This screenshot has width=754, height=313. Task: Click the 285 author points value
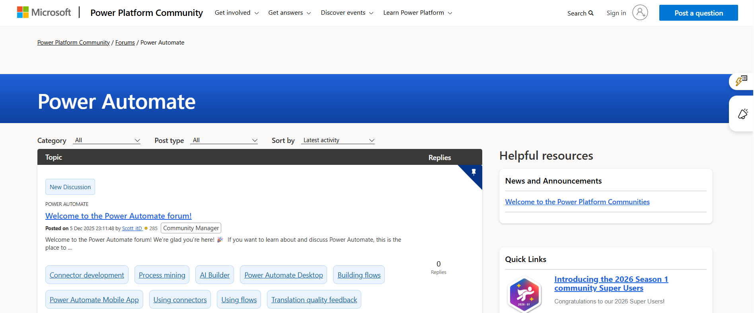[x=153, y=229]
